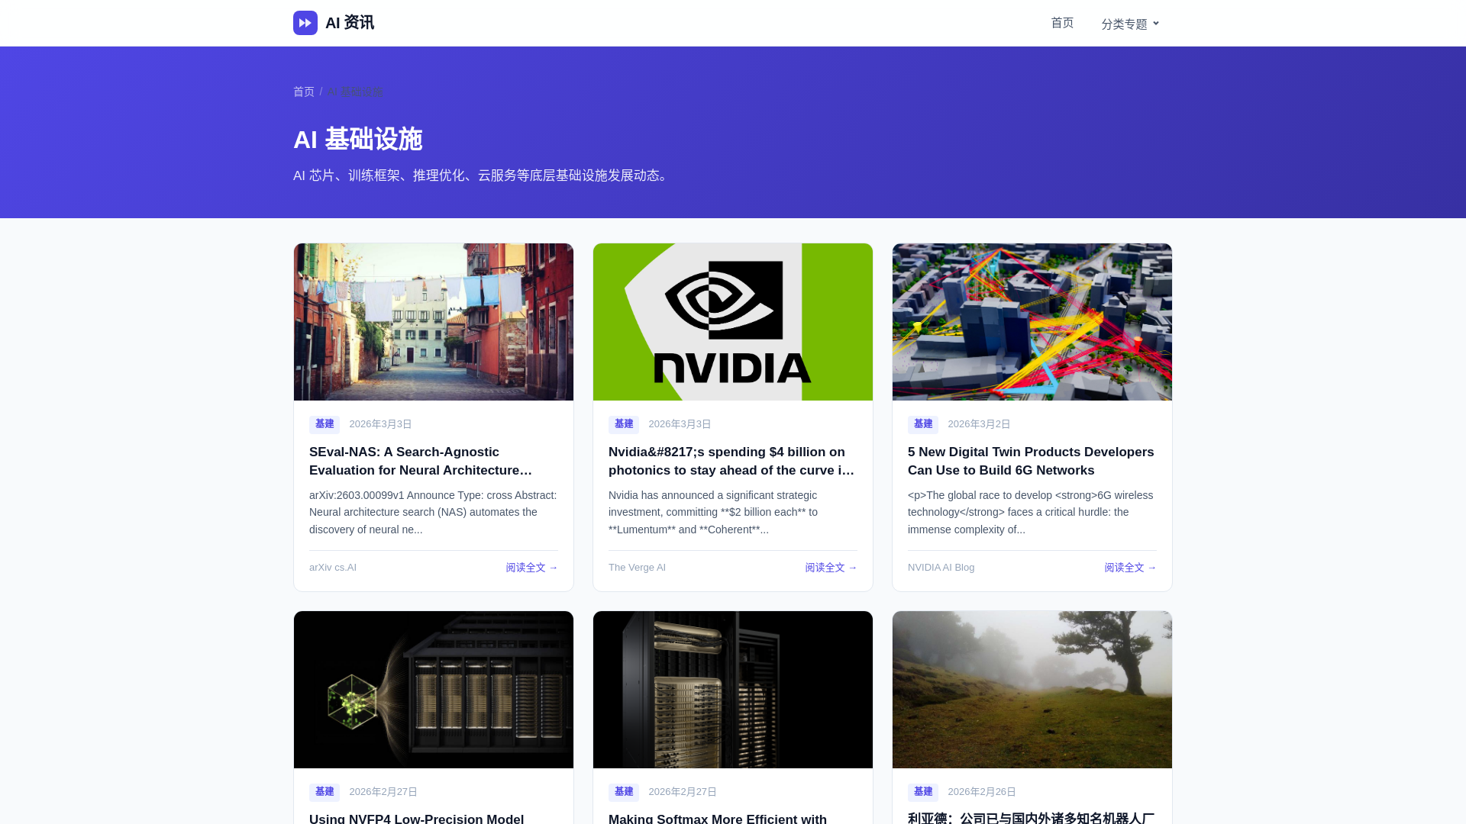Open the SEval-NAS article title
The width and height of the screenshot is (1466, 824).
(x=421, y=462)
